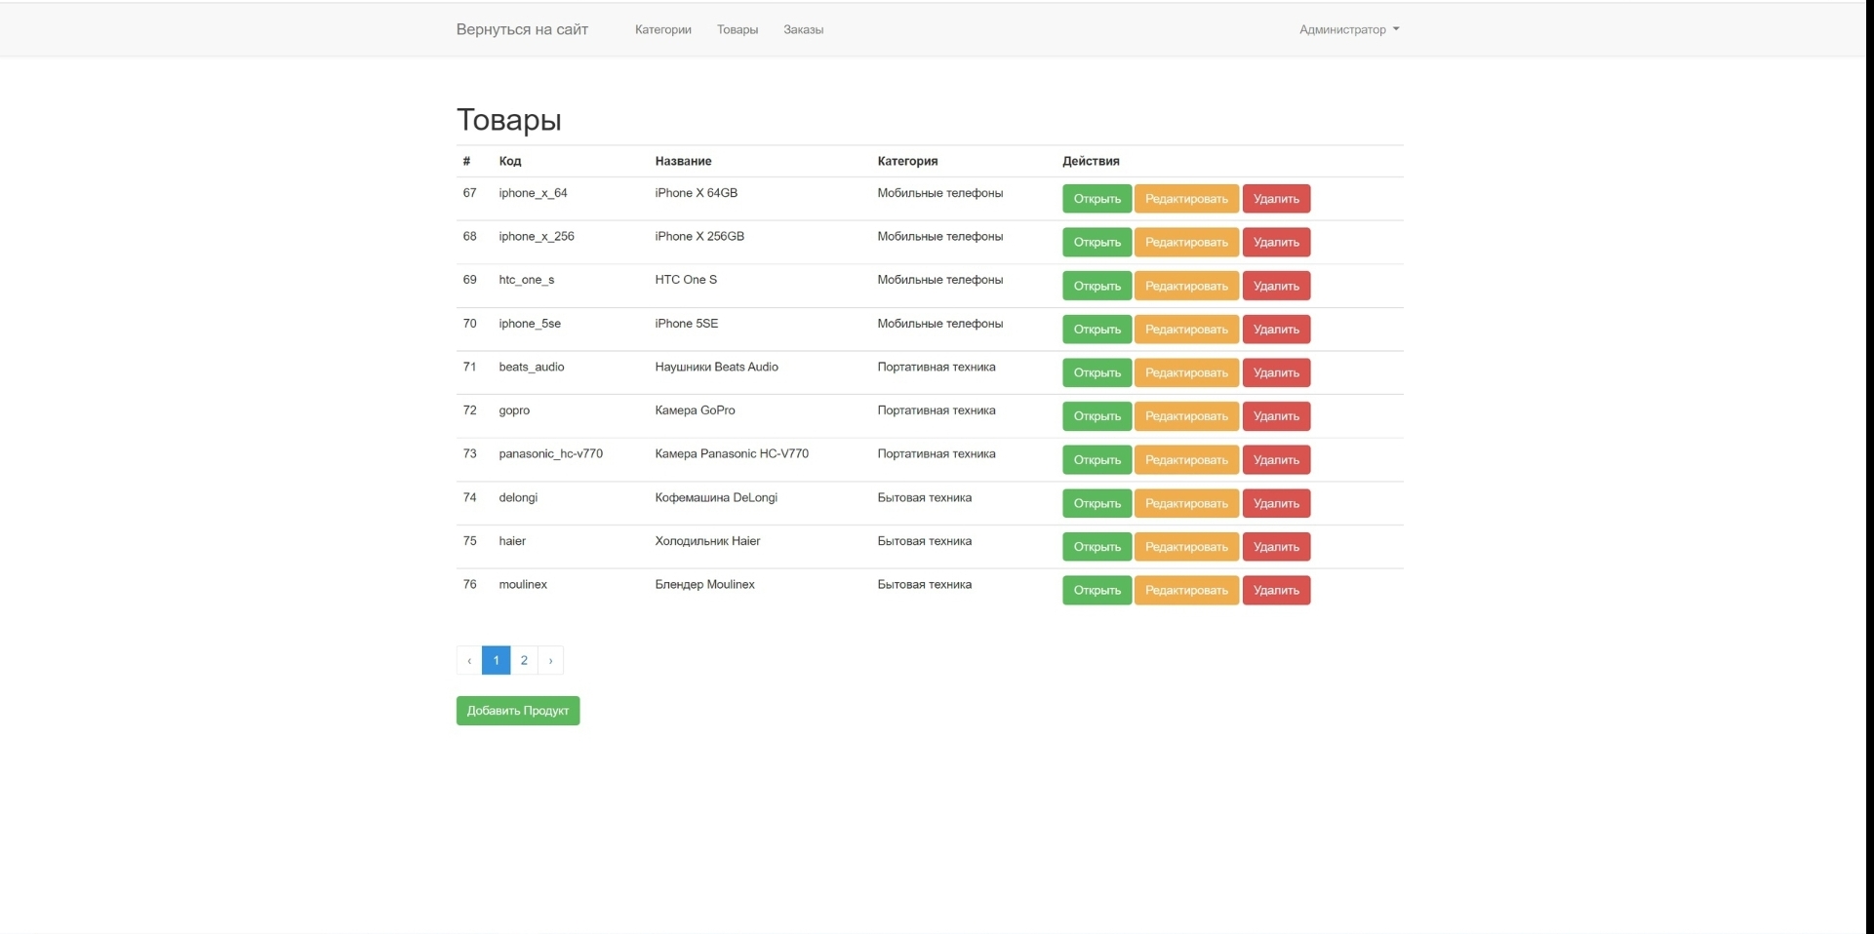Open product iPhone 5SE

[1096, 330]
